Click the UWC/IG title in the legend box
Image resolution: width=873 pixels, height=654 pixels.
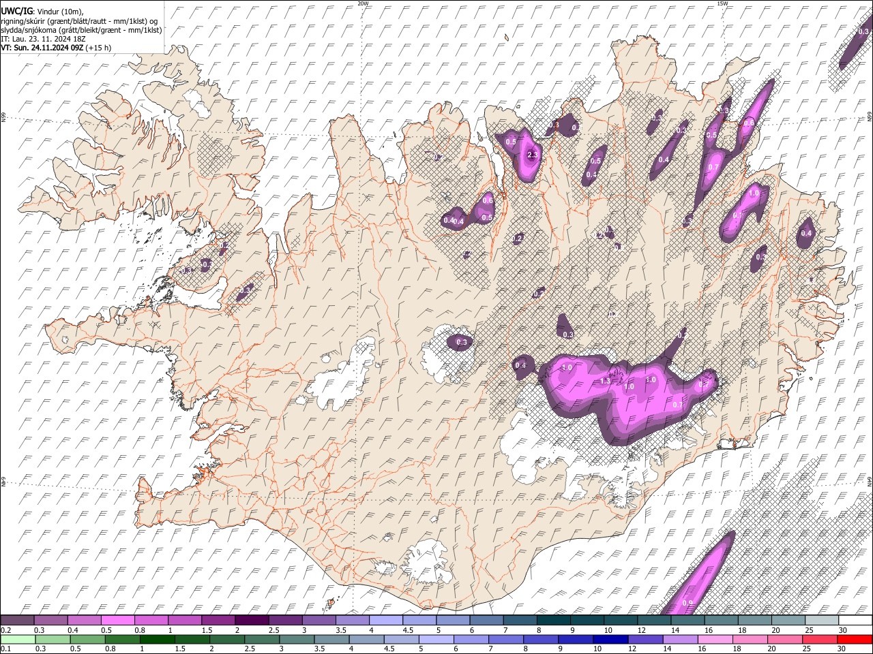pyautogui.click(x=16, y=11)
